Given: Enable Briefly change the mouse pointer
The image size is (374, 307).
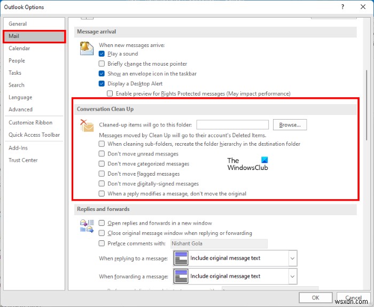Looking at the screenshot, I should [102, 64].
